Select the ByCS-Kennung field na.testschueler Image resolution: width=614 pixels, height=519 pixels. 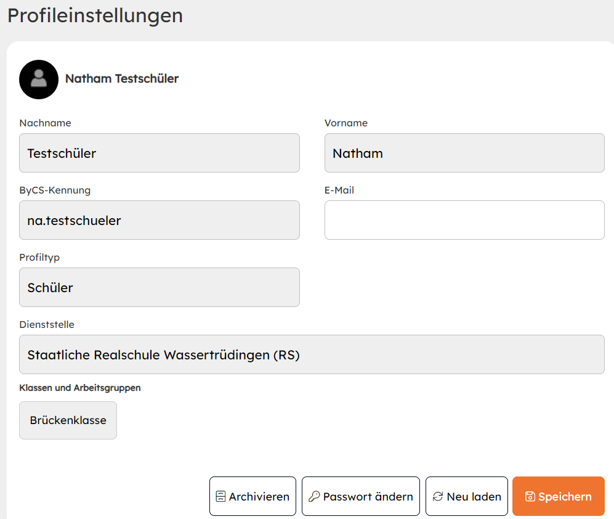[159, 220]
